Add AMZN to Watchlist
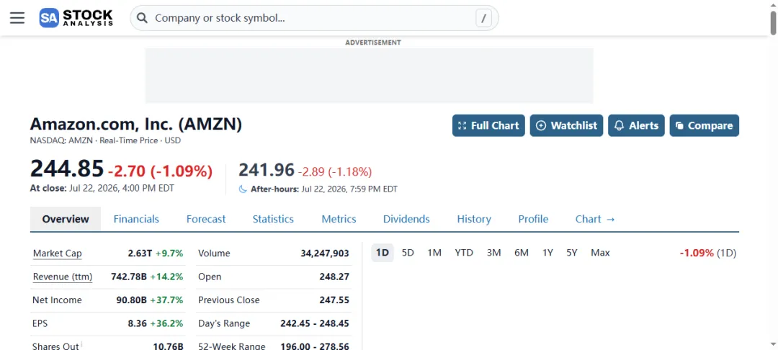Image resolution: width=778 pixels, height=350 pixels. point(566,125)
